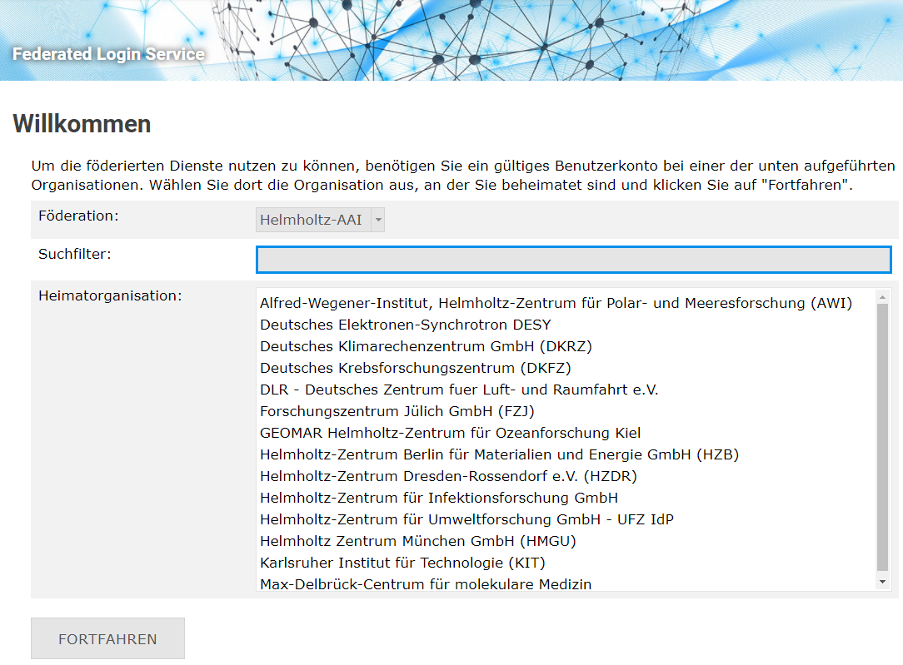This screenshot has height=665, width=903.
Task: Select Forschungszentrum Jülich GmbH (FZJ)
Action: 397,411
